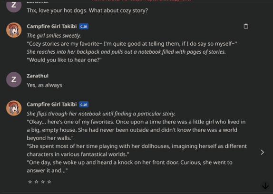Click the 'love your hot dogs' message
The image size is (273, 194).
(x=87, y=10)
